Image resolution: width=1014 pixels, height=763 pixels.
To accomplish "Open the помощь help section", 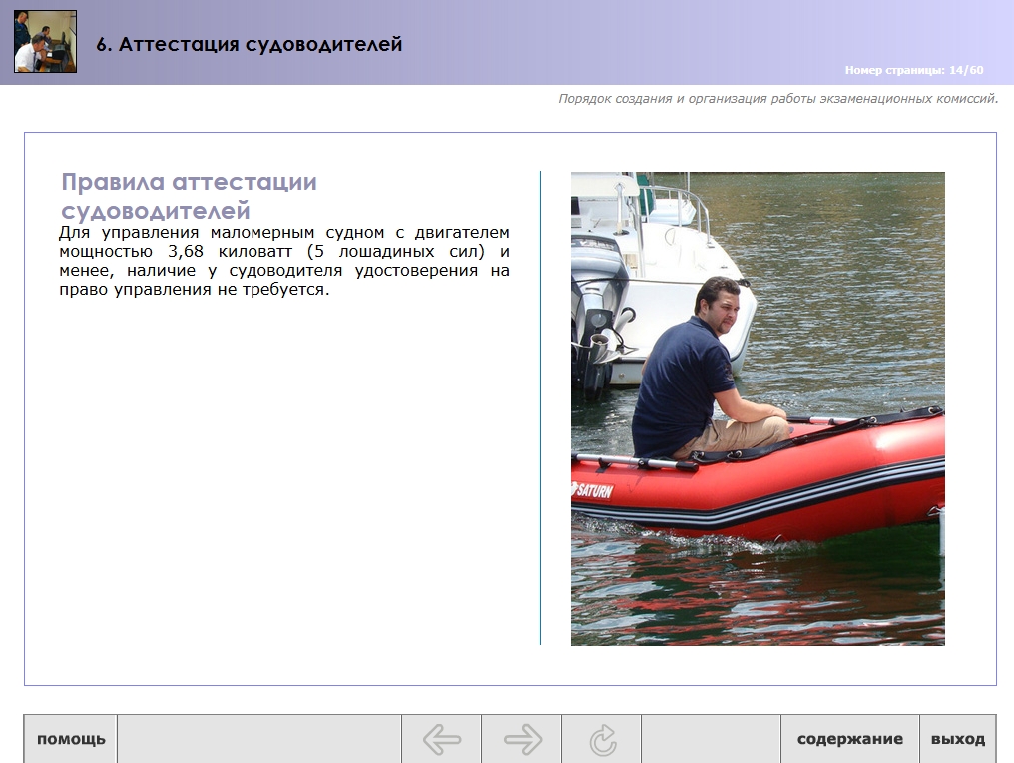I will click(71, 739).
